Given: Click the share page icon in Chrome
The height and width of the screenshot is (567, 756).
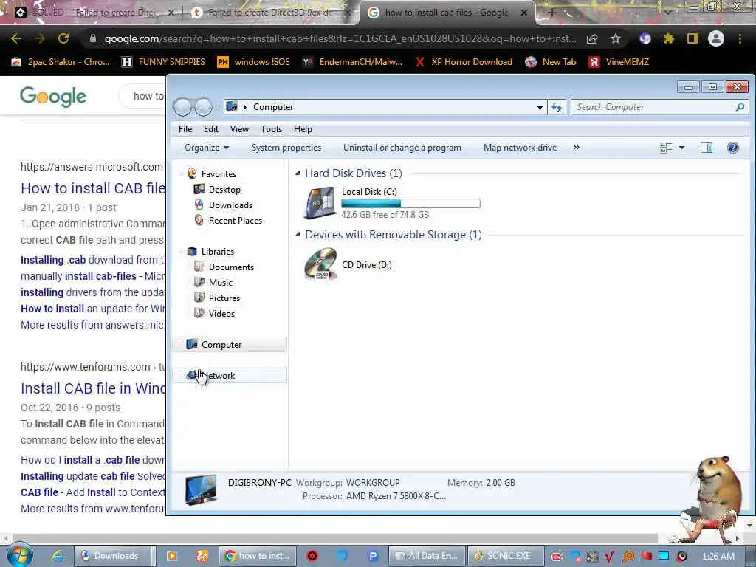Looking at the screenshot, I should [x=592, y=38].
